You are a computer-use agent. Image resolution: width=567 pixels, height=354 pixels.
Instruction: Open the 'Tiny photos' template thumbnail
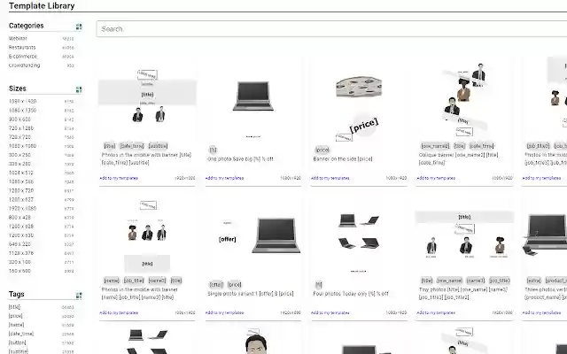pyautogui.click(x=464, y=235)
